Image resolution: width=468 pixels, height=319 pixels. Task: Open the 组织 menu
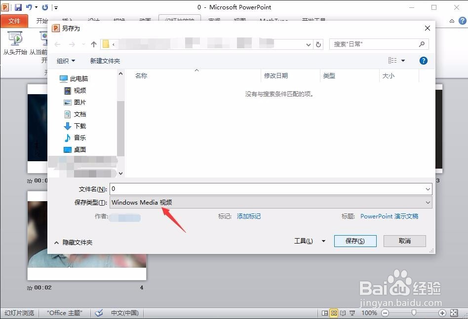pyautogui.click(x=66, y=61)
